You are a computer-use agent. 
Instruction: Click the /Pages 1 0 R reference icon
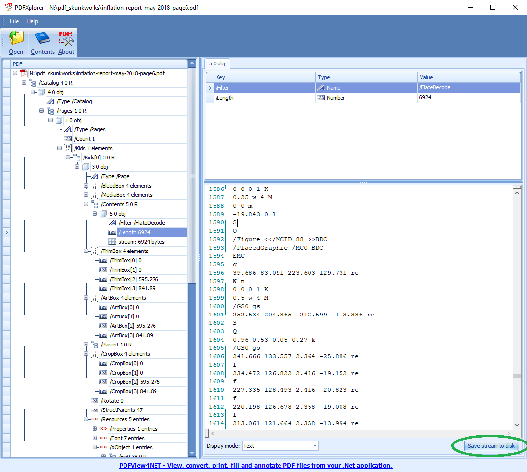(x=50, y=111)
